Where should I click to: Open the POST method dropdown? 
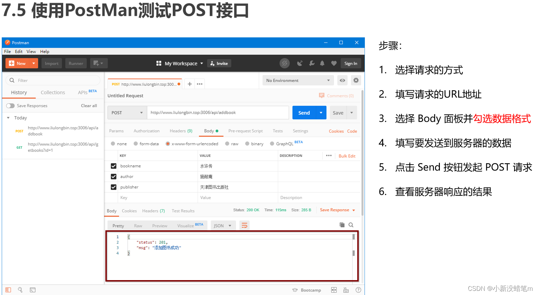pos(128,112)
